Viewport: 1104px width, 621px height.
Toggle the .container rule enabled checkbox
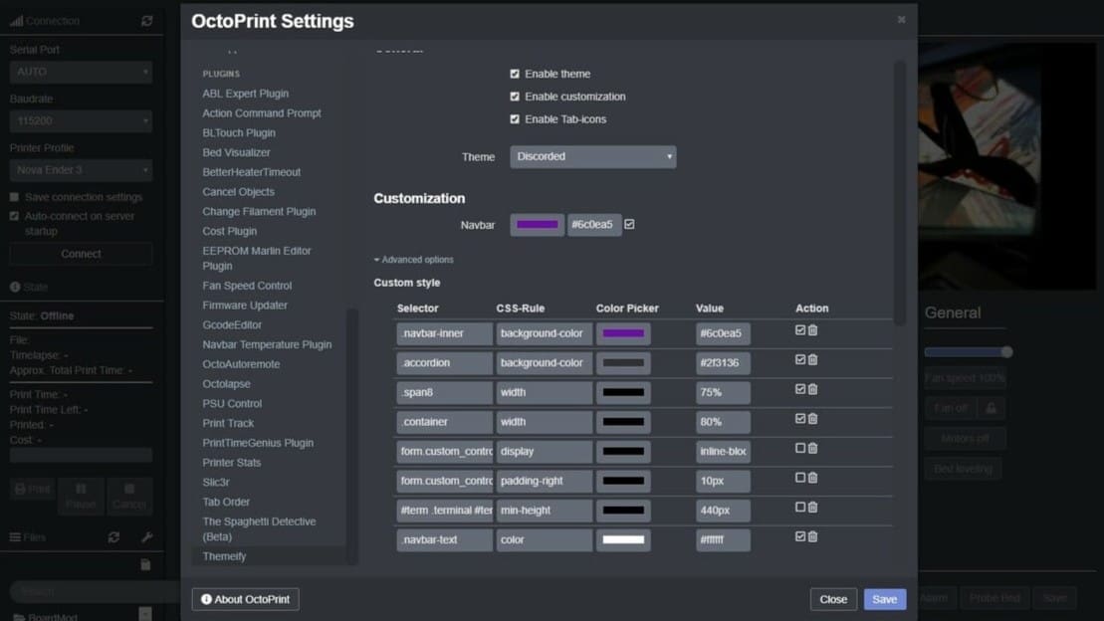tap(799, 419)
